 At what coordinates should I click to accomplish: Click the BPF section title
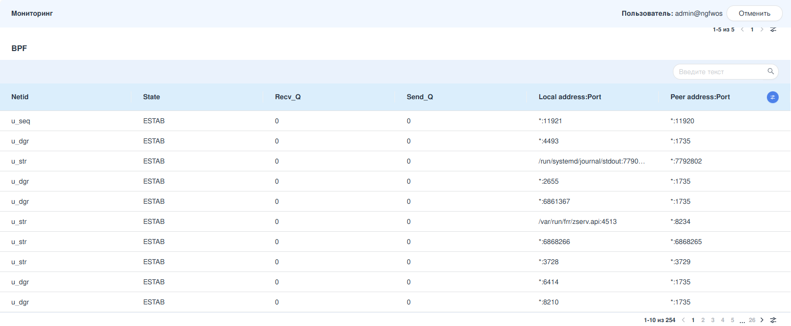click(19, 48)
